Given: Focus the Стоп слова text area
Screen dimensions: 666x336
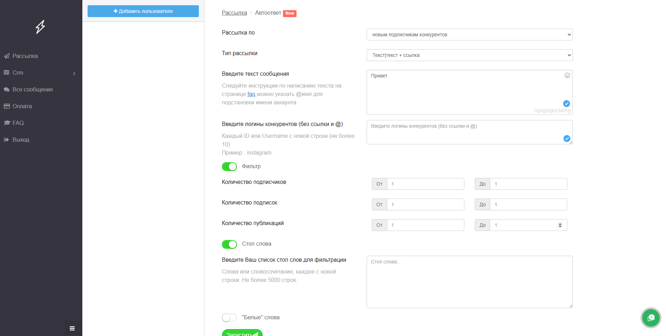Looking at the screenshot, I should pyautogui.click(x=470, y=282).
